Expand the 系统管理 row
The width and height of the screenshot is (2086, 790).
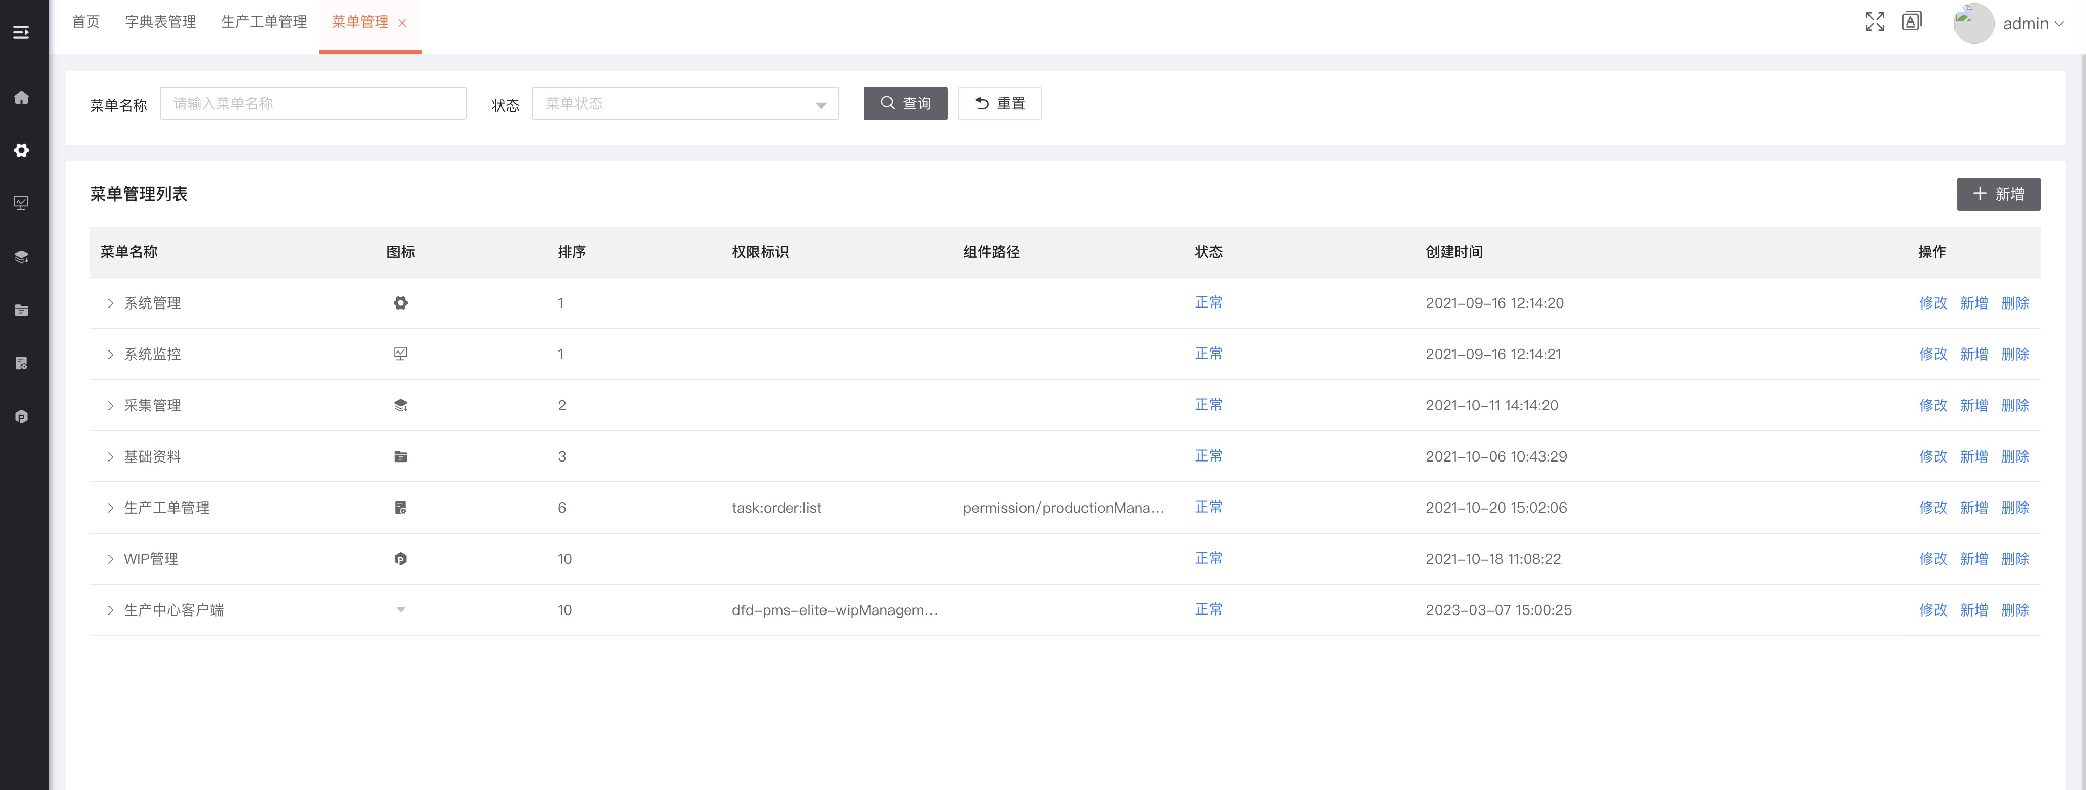tap(110, 303)
